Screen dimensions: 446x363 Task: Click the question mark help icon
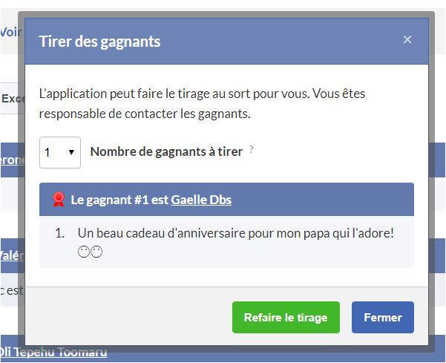click(252, 149)
